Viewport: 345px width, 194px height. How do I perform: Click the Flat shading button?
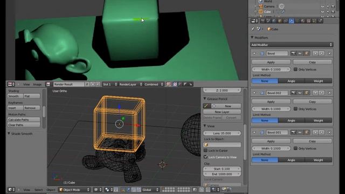click(32, 96)
